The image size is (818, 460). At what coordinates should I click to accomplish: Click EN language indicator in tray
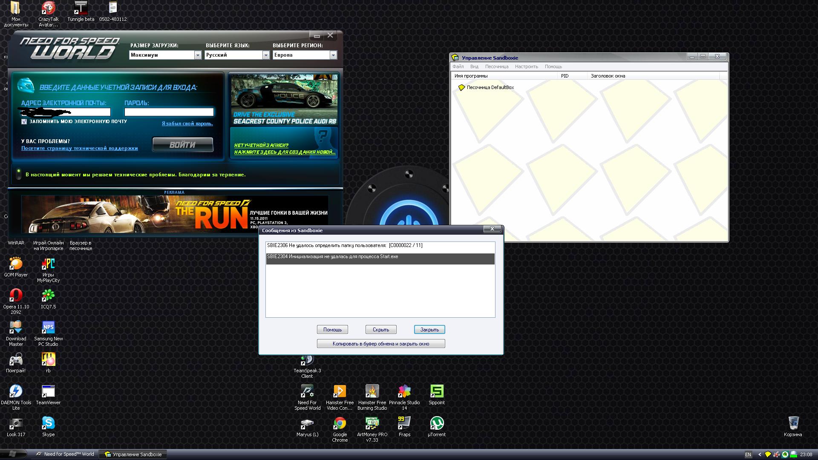[748, 454]
